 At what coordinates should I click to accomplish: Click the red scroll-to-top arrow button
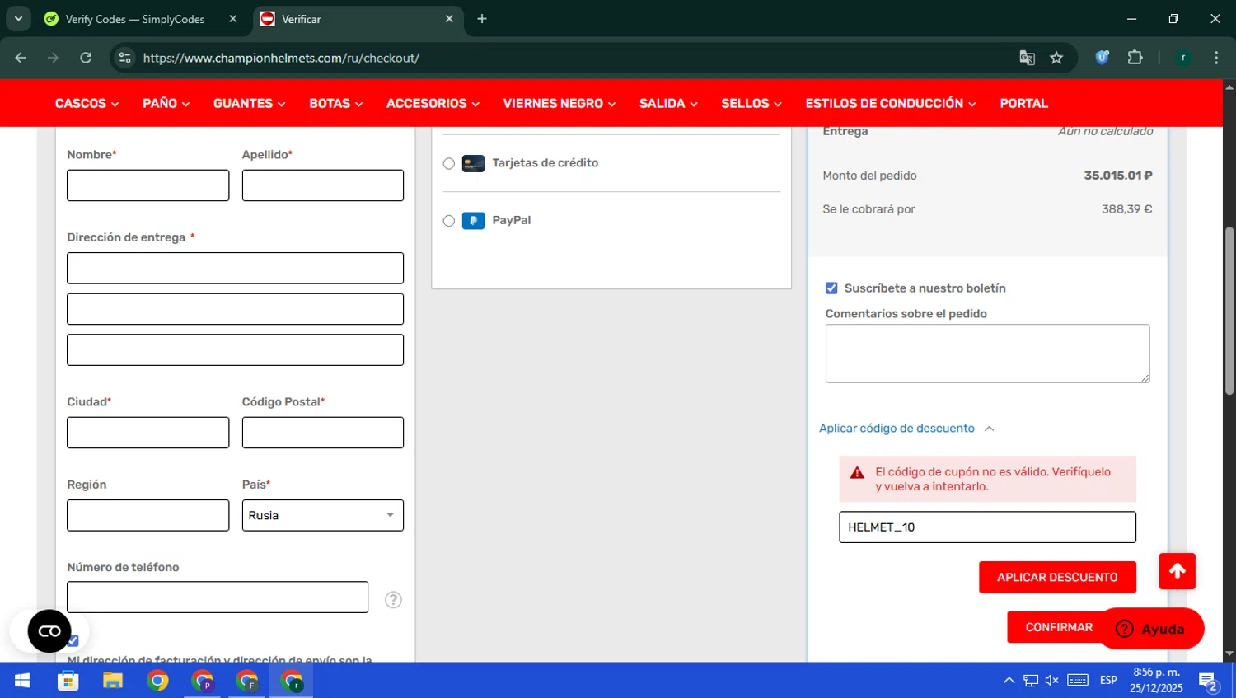coord(1177,571)
